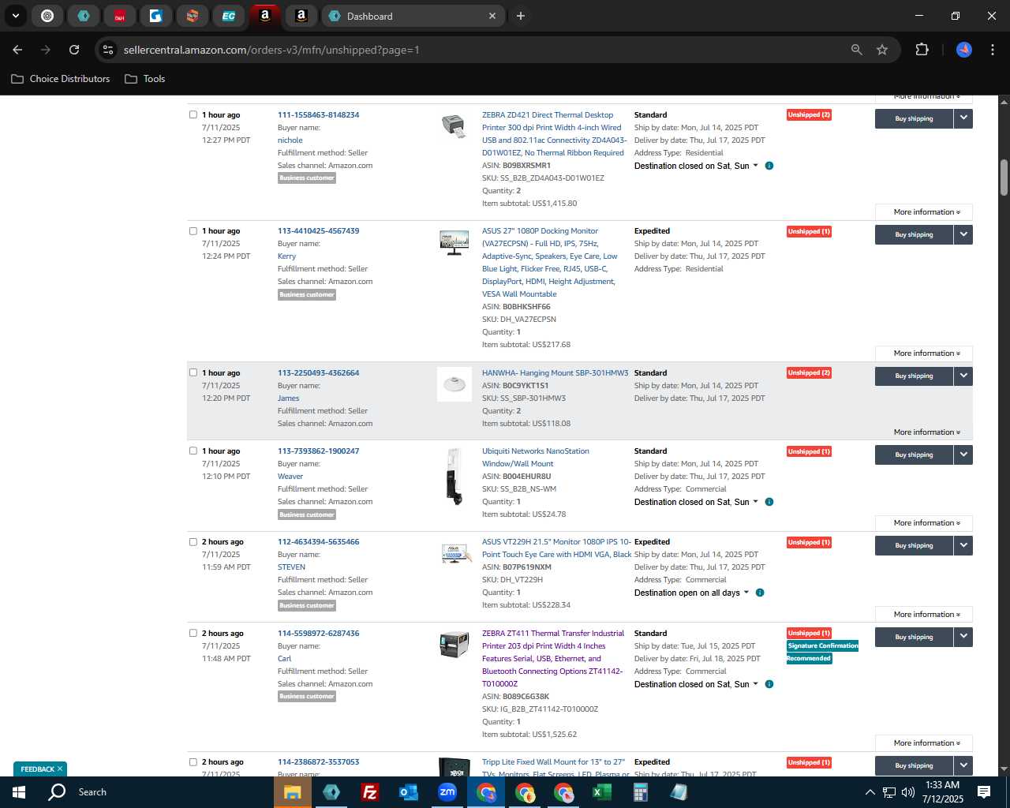Open the browser extensions puzzle icon
1010x808 pixels.
922,50
